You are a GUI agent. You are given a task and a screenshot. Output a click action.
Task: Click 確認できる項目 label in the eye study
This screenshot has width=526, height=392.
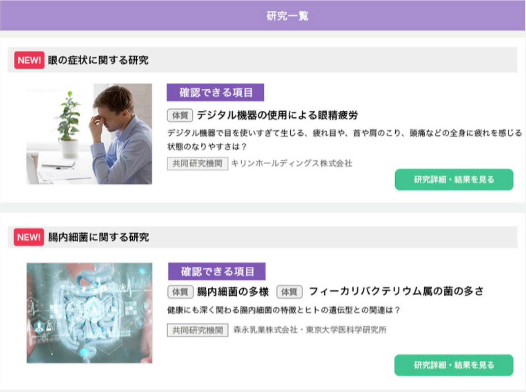216,92
